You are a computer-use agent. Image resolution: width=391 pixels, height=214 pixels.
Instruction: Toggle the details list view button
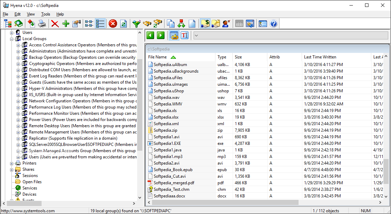100,24
